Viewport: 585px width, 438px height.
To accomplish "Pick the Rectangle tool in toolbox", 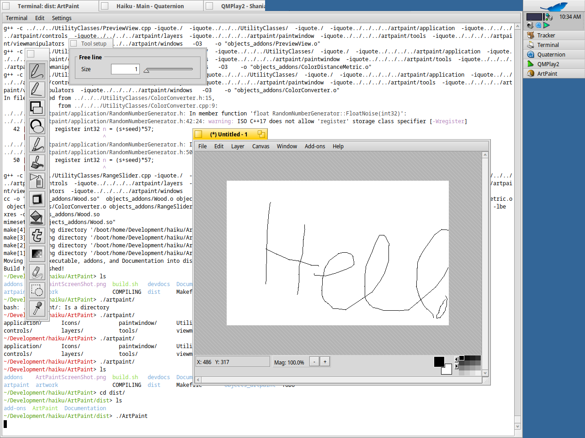I will coord(37,108).
